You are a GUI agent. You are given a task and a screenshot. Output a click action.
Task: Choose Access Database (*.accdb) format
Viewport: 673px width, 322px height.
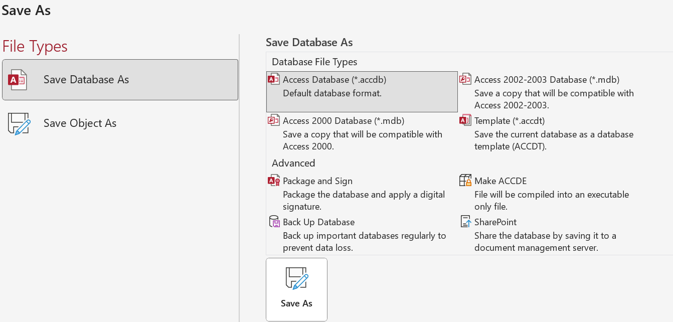click(334, 80)
